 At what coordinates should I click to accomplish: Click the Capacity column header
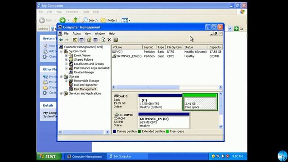pos(216,47)
